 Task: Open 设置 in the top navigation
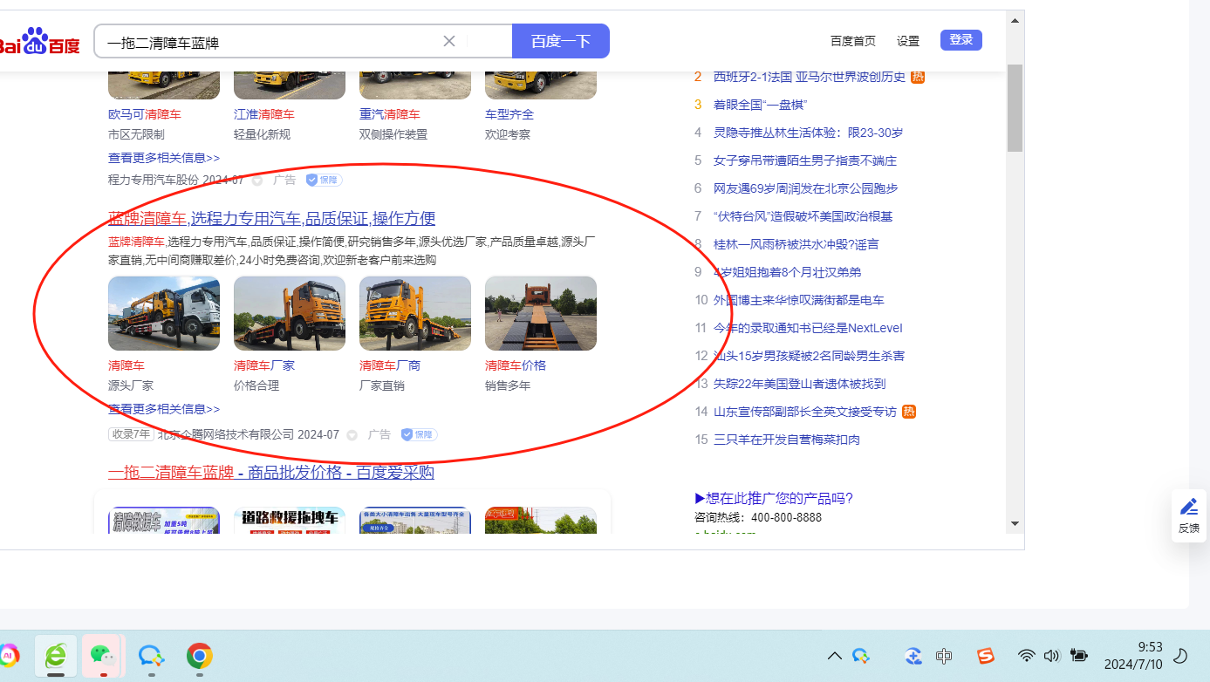tap(908, 41)
